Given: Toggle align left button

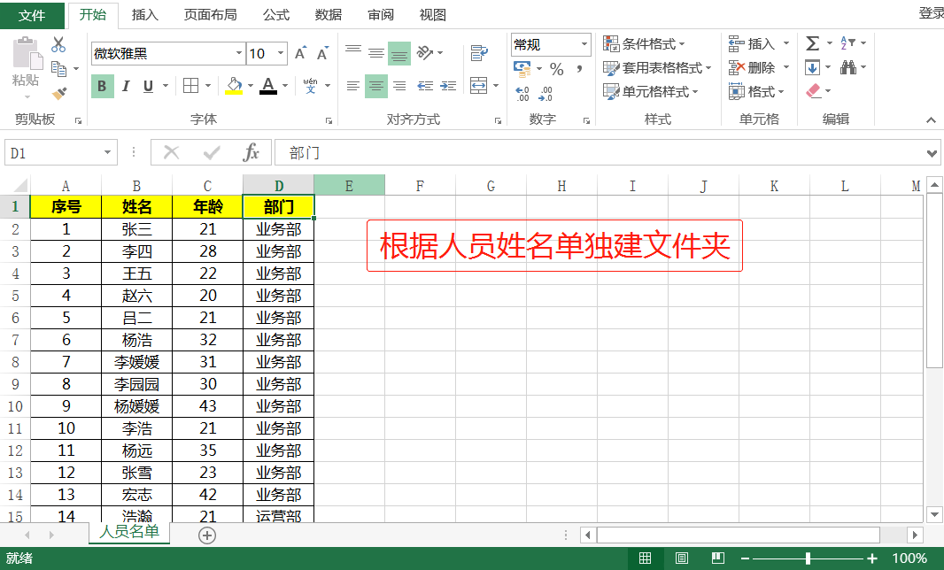Looking at the screenshot, I should point(353,86).
